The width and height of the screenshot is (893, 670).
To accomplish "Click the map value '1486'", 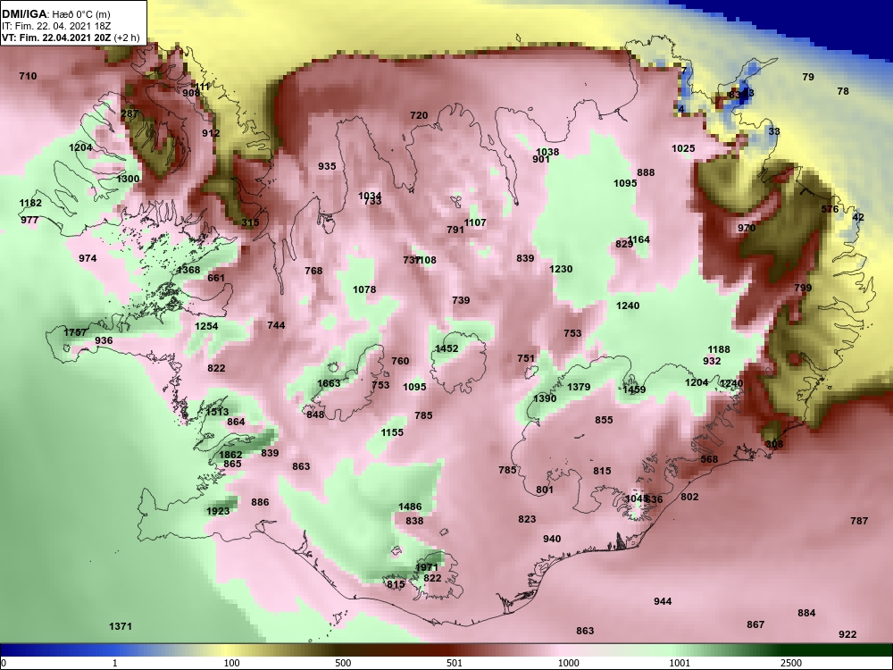I will (410, 507).
